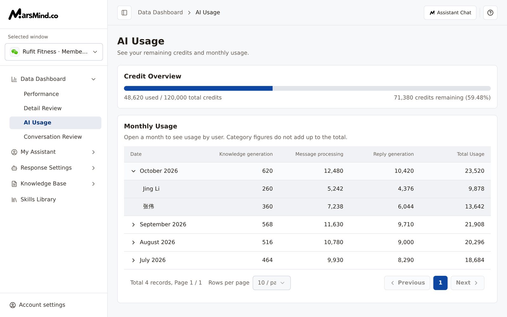
Task: Select the Jing Li user row
Action: click(307, 189)
